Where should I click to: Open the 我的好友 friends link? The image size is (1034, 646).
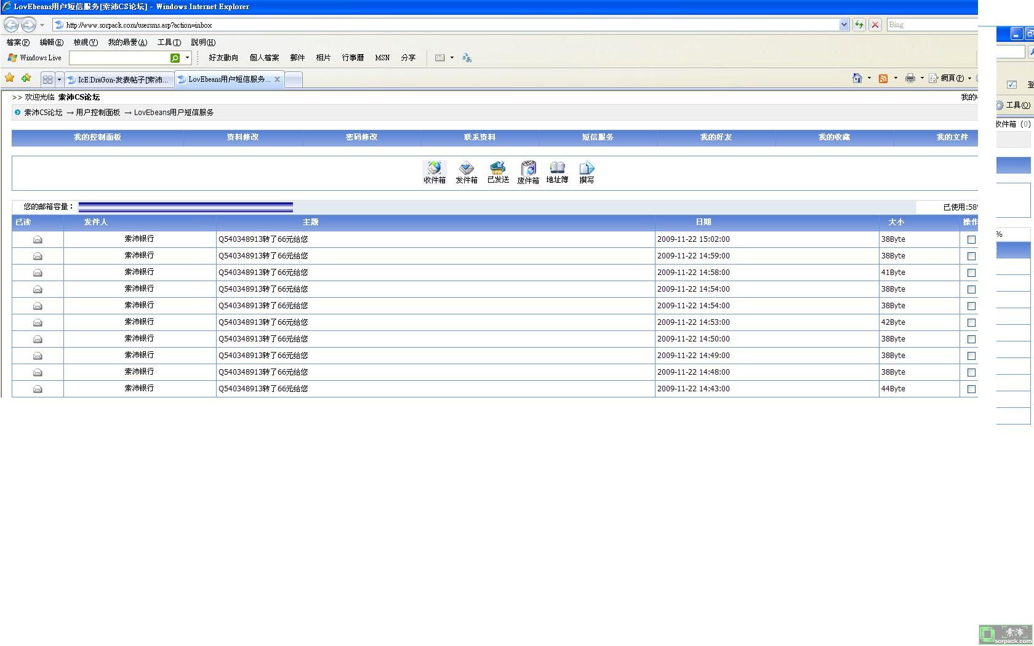(716, 137)
